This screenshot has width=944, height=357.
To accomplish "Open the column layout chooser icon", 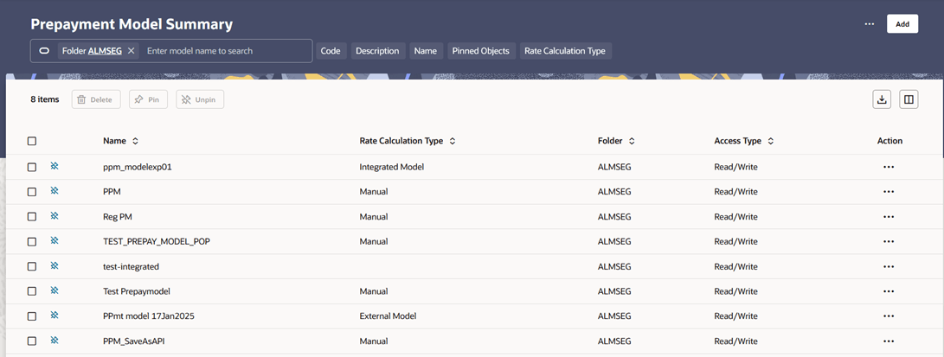I will 909,99.
